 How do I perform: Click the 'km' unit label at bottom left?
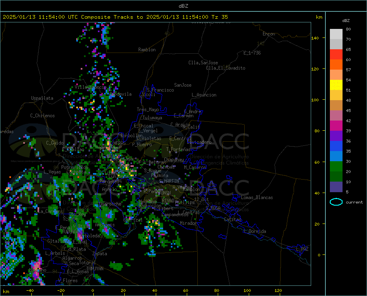(x=6, y=292)
